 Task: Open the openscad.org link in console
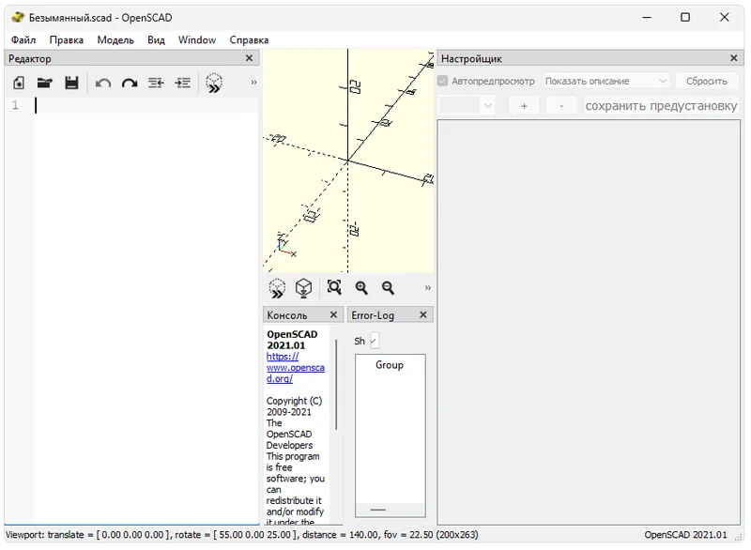pyautogui.click(x=295, y=368)
